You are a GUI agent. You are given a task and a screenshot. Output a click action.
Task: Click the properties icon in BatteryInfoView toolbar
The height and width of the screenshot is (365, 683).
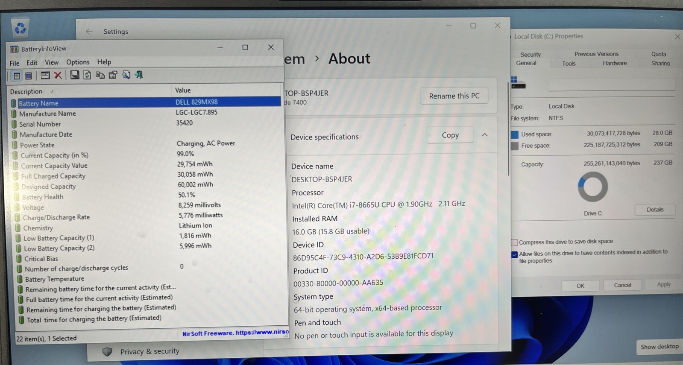pyautogui.click(x=113, y=75)
